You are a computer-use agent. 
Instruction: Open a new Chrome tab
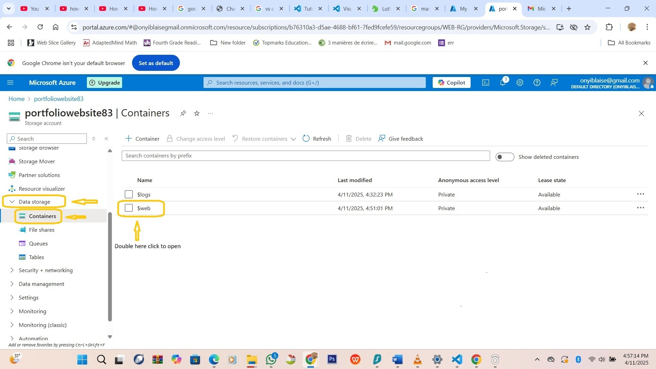pos(569,9)
